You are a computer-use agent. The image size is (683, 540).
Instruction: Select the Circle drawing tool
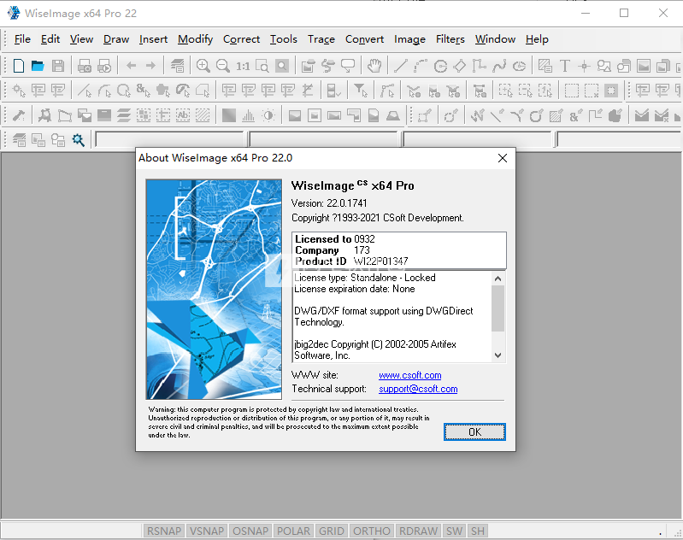click(440, 66)
